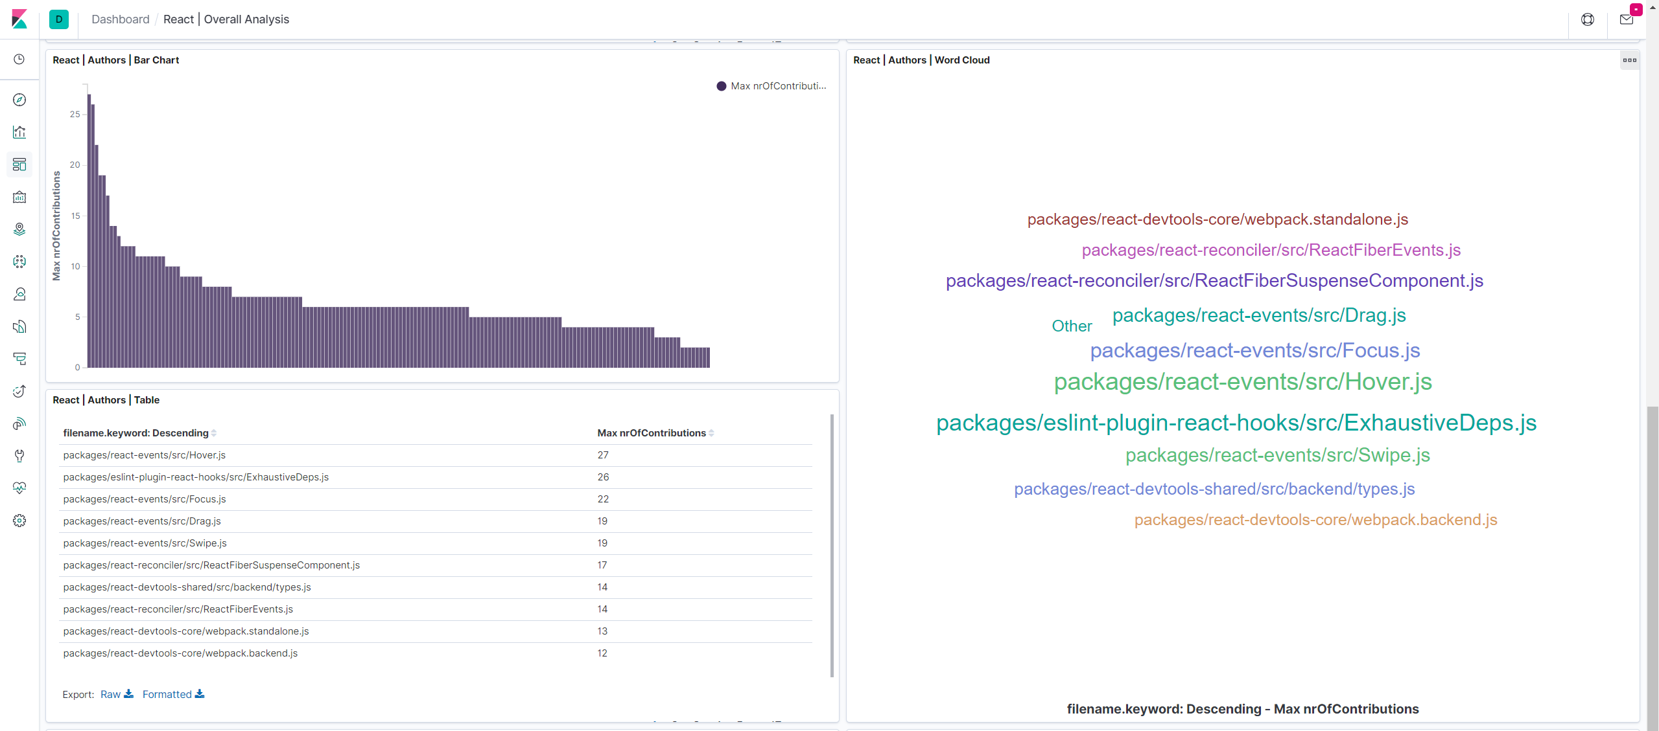
Task: Open Stack Monitoring heartbeat icon
Action: [19, 488]
